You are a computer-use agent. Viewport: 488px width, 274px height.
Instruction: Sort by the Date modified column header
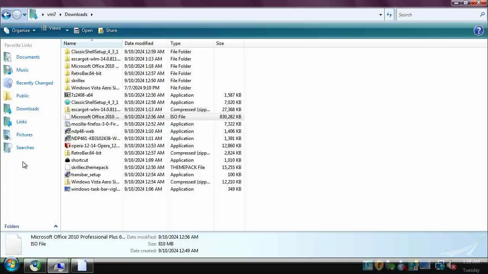[145, 43]
